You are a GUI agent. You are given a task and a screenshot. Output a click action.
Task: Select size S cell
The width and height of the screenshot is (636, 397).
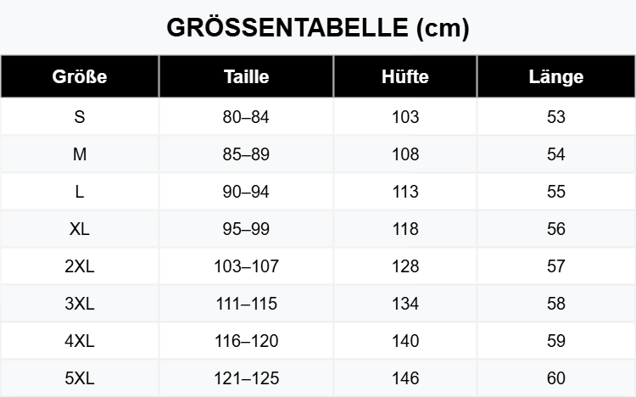[x=80, y=117]
